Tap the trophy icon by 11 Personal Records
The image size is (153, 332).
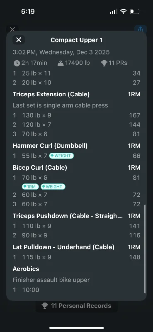pos(44,306)
